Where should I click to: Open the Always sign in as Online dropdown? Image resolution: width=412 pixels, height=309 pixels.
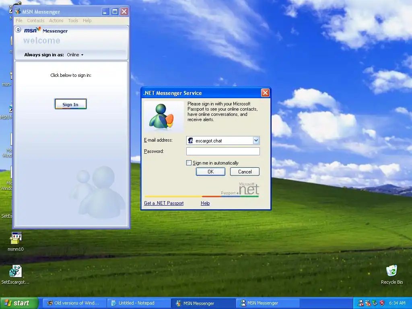click(75, 55)
